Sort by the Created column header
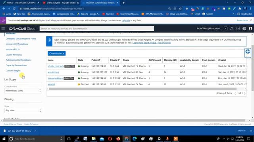The width and height of the screenshot is (254, 142). (222, 60)
